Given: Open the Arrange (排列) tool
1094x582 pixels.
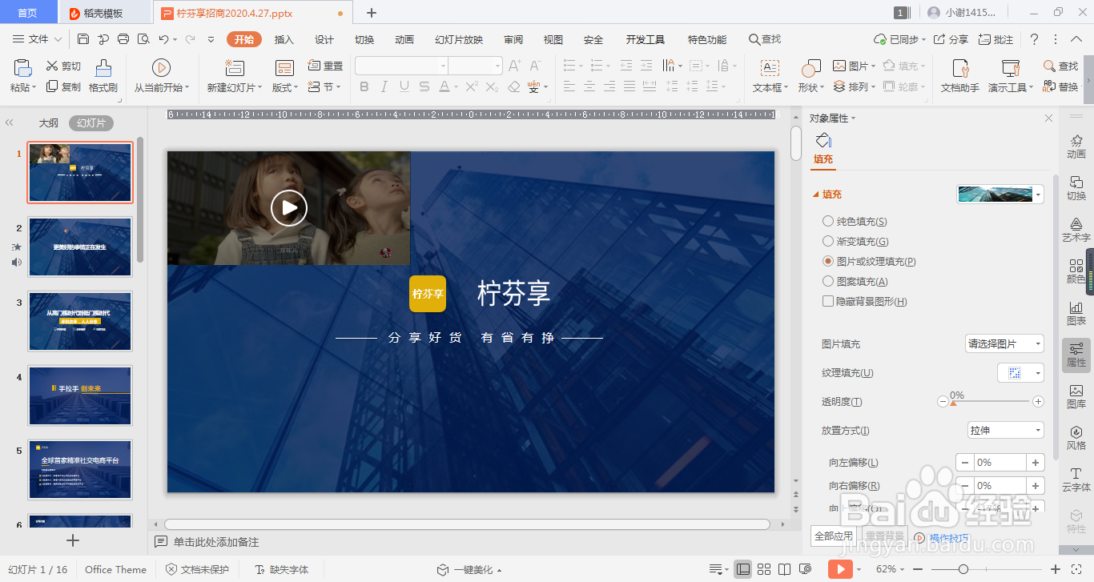Looking at the screenshot, I should (854, 86).
